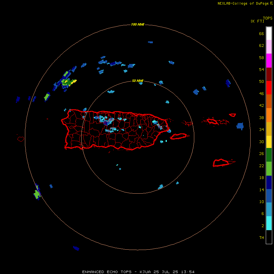274x274 pixels.
Task: Pick the dark red maroon legend swatch
Action: pos(269,74)
